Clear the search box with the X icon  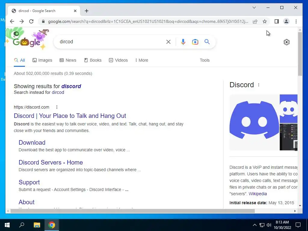(168, 42)
